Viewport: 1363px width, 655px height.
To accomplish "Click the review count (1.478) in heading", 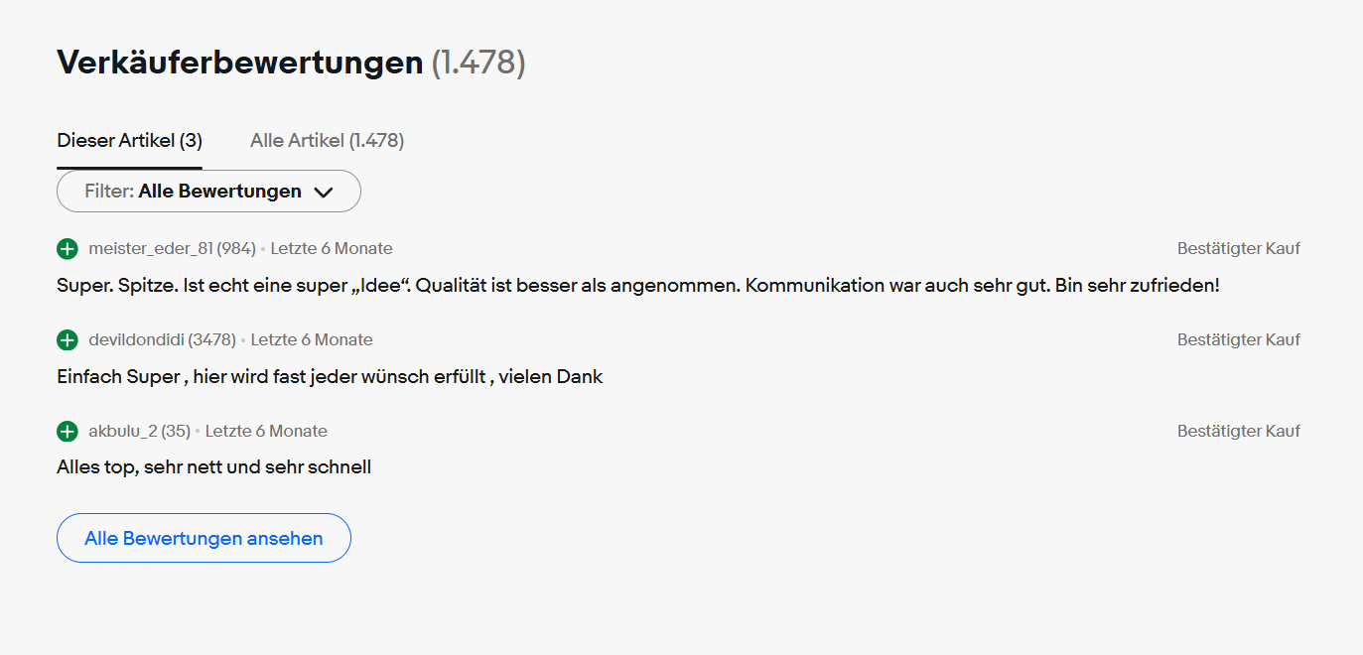I will (478, 63).
